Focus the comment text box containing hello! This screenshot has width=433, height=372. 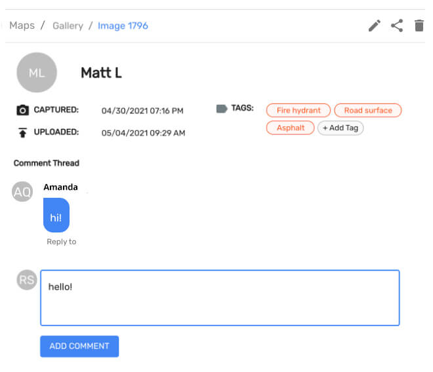[x=220, y=298]
